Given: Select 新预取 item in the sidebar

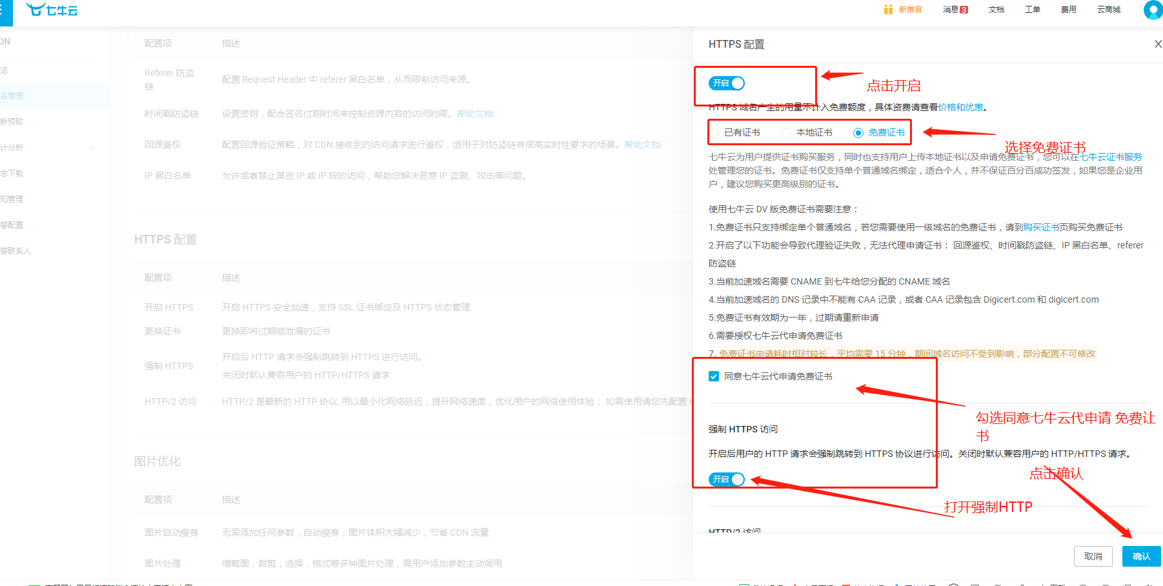Looking at the screenshot, I should [12, 121].
